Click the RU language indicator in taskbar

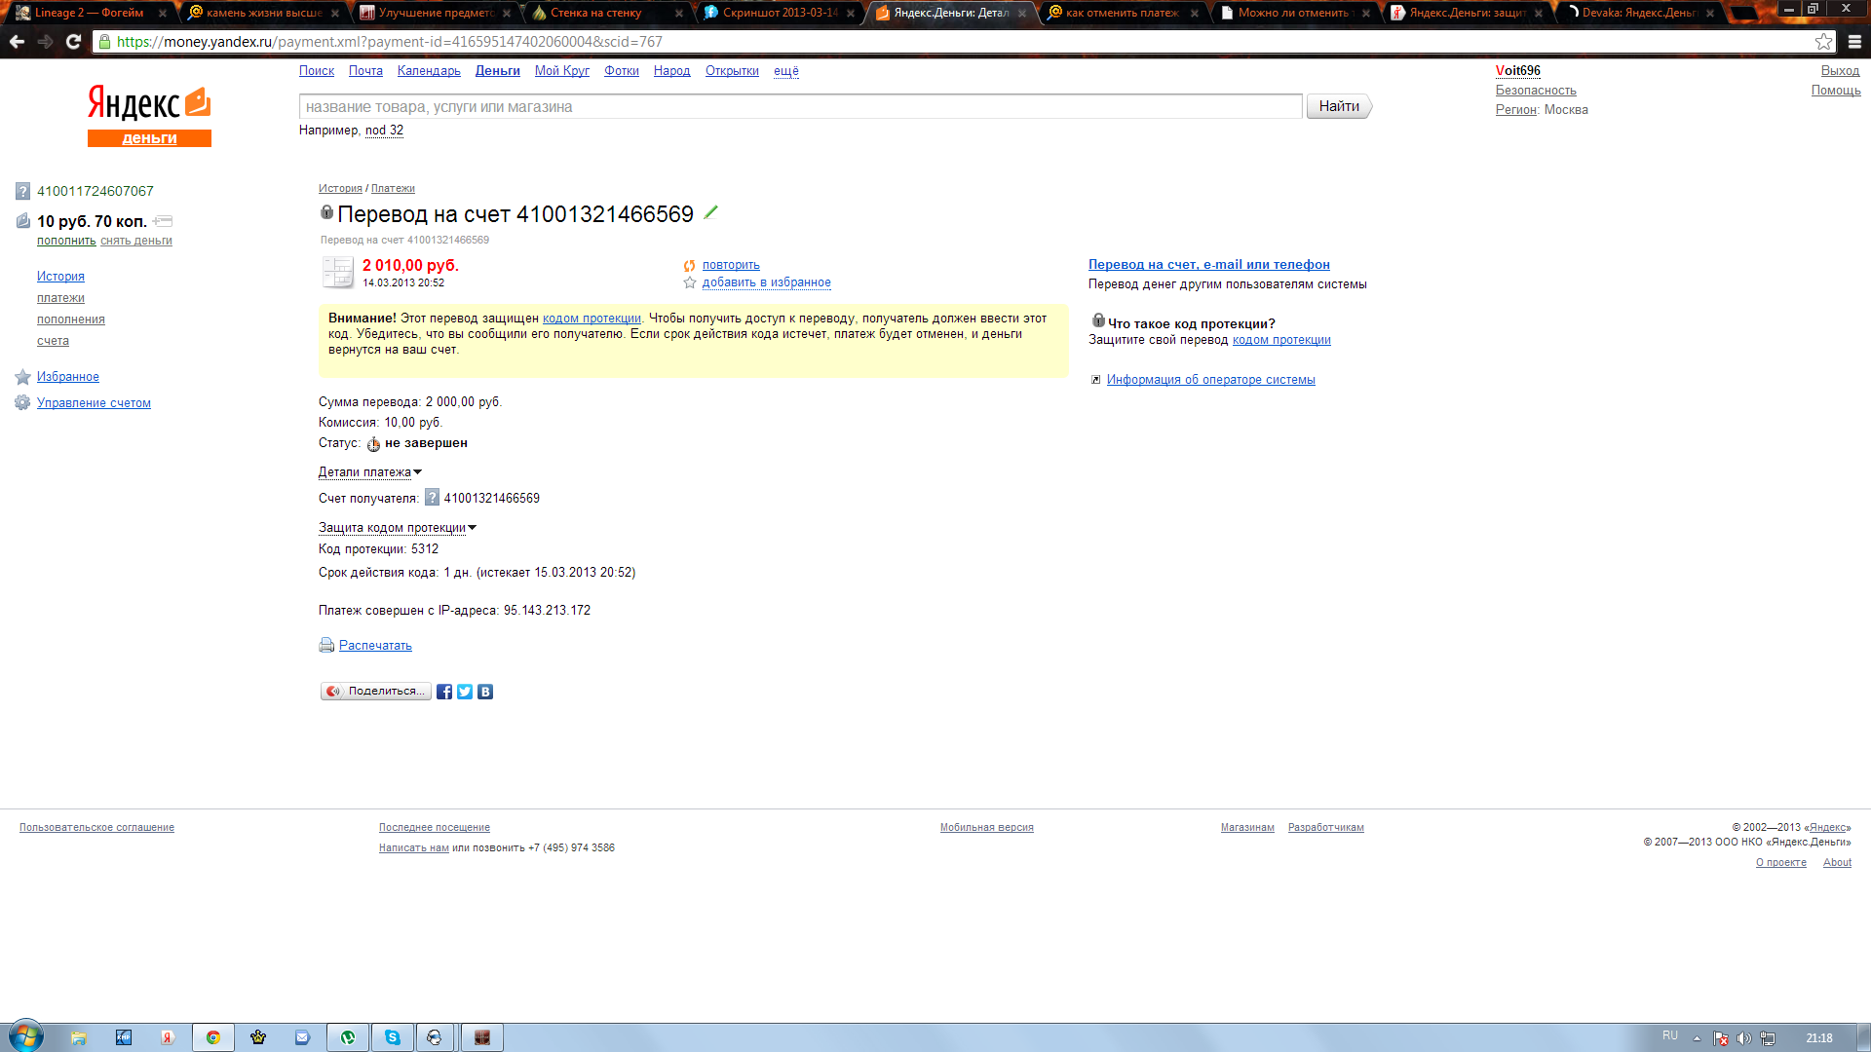(1670, 1035)
